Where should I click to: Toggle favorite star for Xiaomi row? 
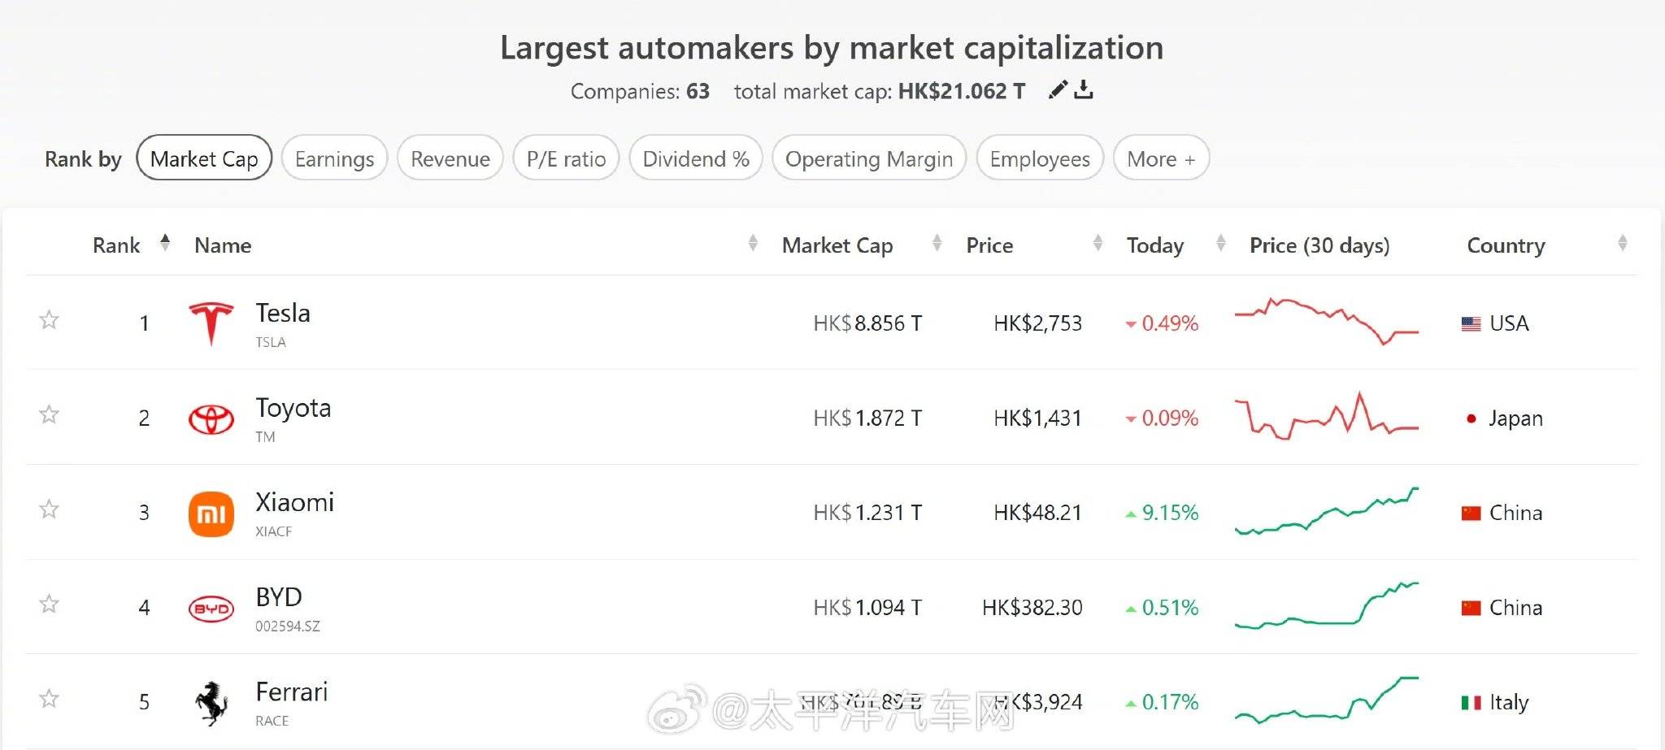50,509
